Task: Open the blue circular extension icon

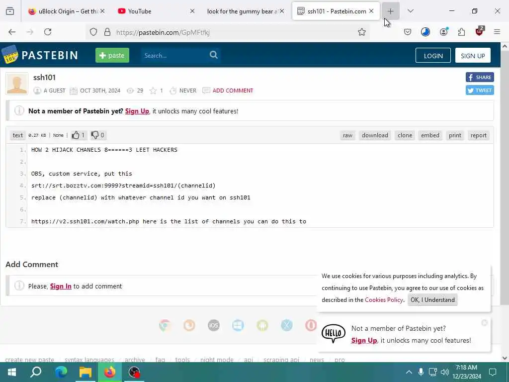Action: click(x=425, y=32)
